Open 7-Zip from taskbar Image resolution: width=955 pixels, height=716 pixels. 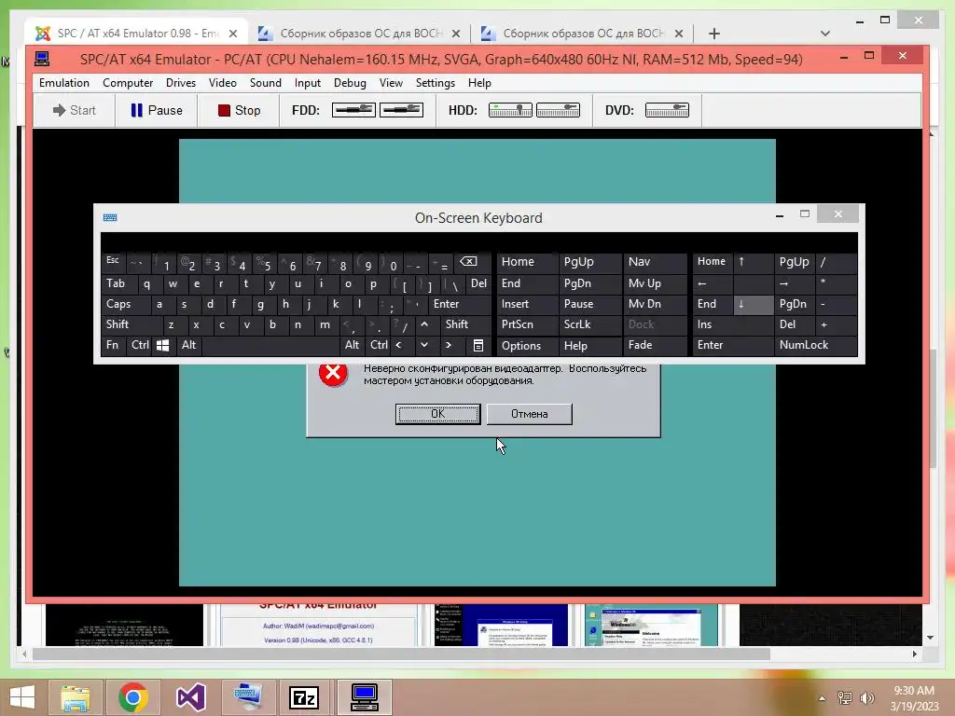pos(304,697)
